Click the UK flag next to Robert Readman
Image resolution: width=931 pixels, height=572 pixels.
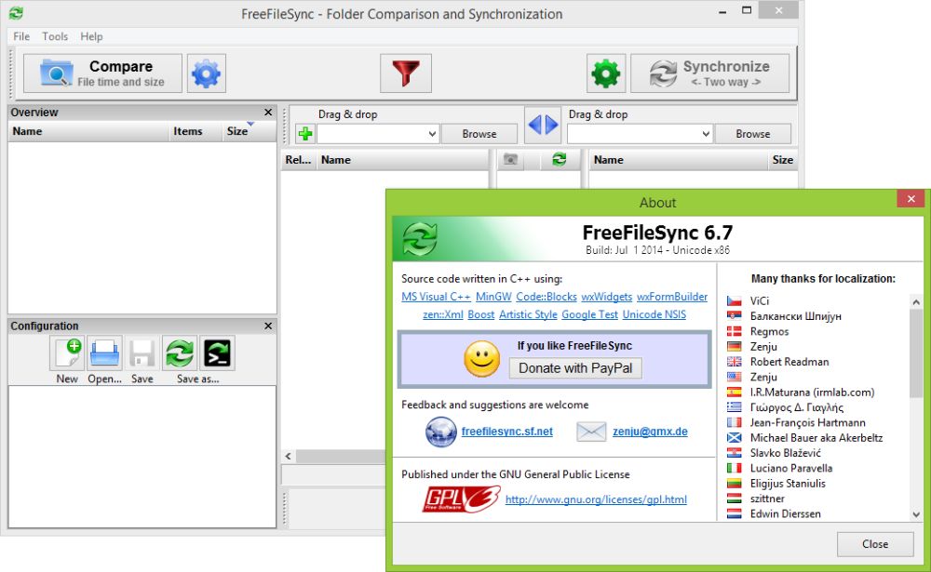(x=735, y=362)
